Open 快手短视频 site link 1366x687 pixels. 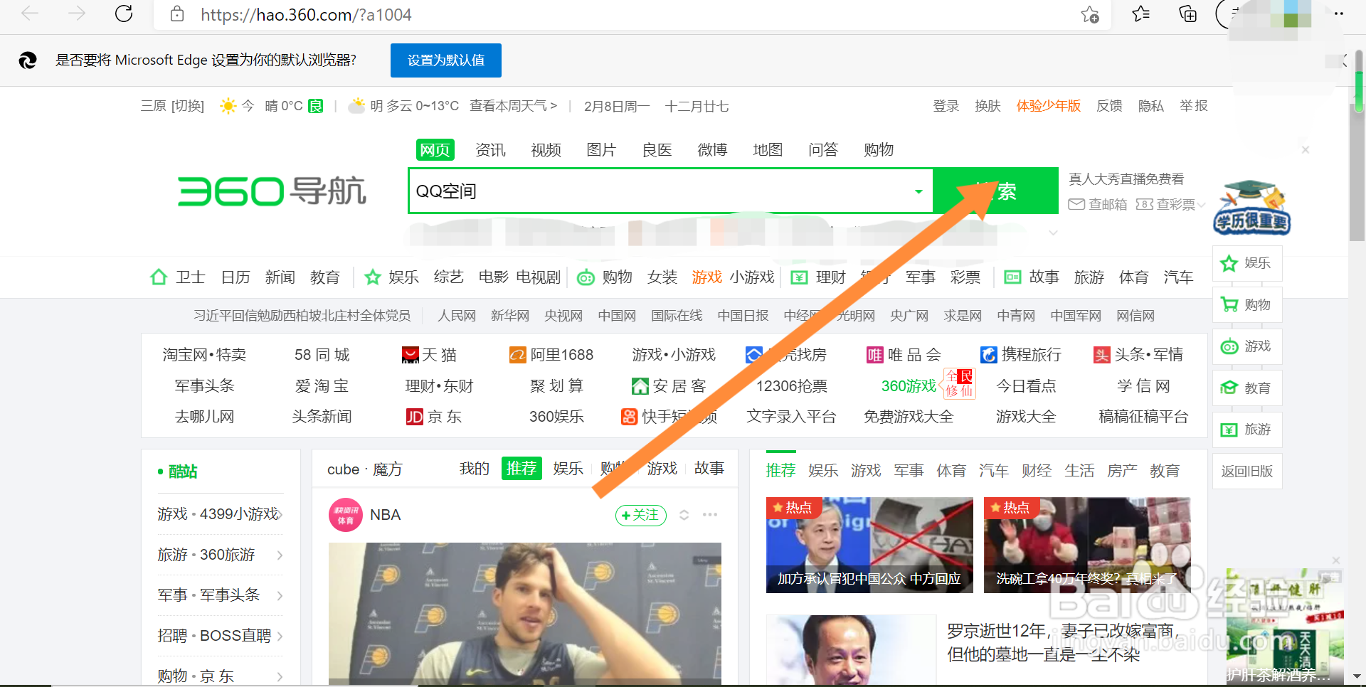669,417
